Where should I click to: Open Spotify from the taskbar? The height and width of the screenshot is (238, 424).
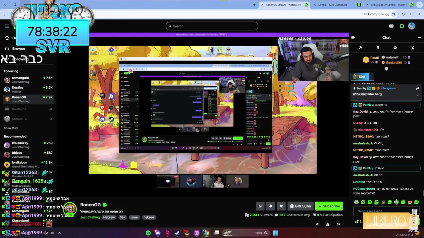(x=148, y=233)
